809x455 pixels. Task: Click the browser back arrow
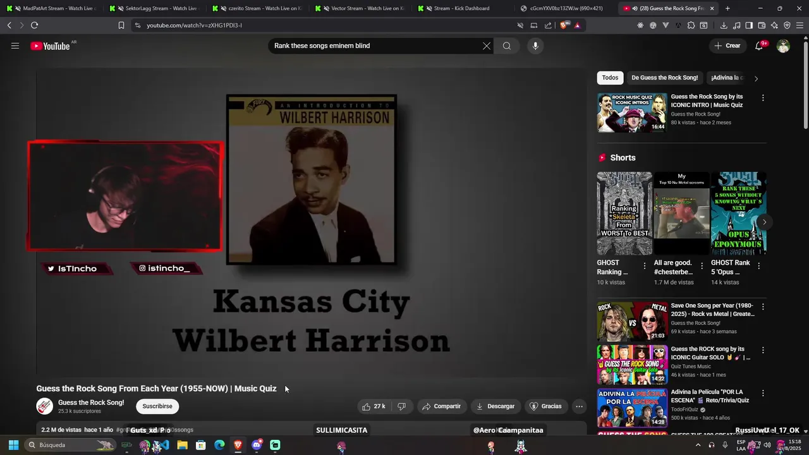[x=9, y=25]
